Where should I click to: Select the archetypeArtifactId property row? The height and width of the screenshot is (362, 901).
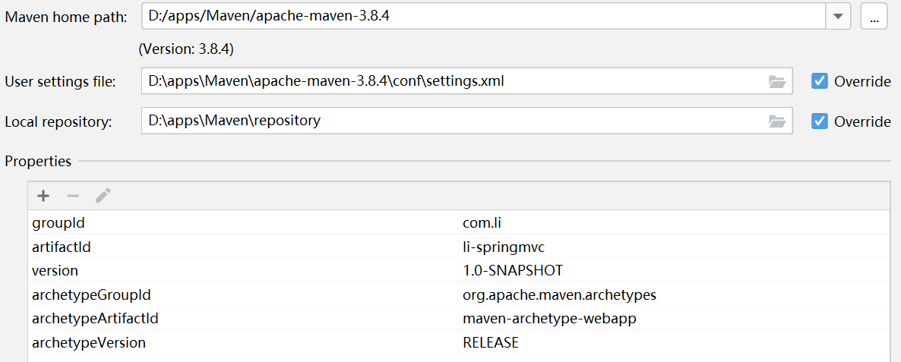coord(459,319)
